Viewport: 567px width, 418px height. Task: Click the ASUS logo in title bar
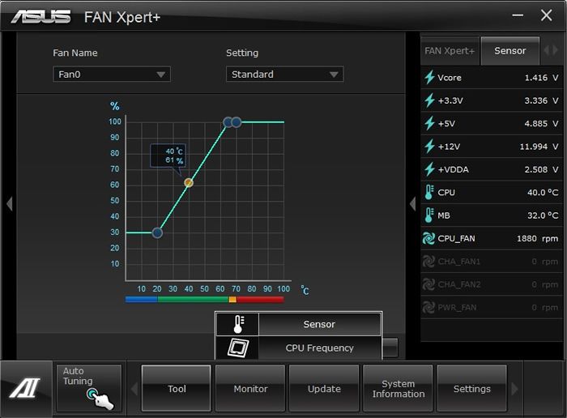[x=40, y=17]
